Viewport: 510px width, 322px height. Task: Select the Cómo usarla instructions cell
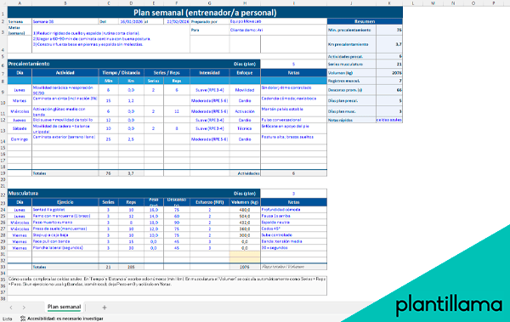[x=167, y=285]
